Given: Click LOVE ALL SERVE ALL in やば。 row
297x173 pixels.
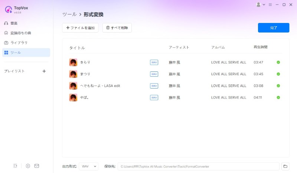Looking at the screenshot, I should coord(229,97).
